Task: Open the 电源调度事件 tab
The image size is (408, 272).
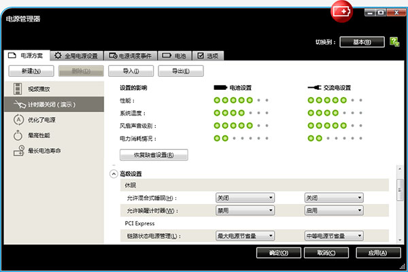Action: [135, 56]
